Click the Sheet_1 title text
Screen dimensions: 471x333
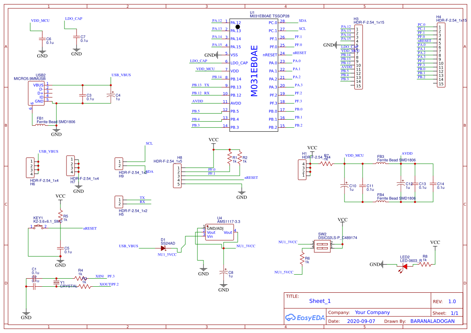pos(319,301)
